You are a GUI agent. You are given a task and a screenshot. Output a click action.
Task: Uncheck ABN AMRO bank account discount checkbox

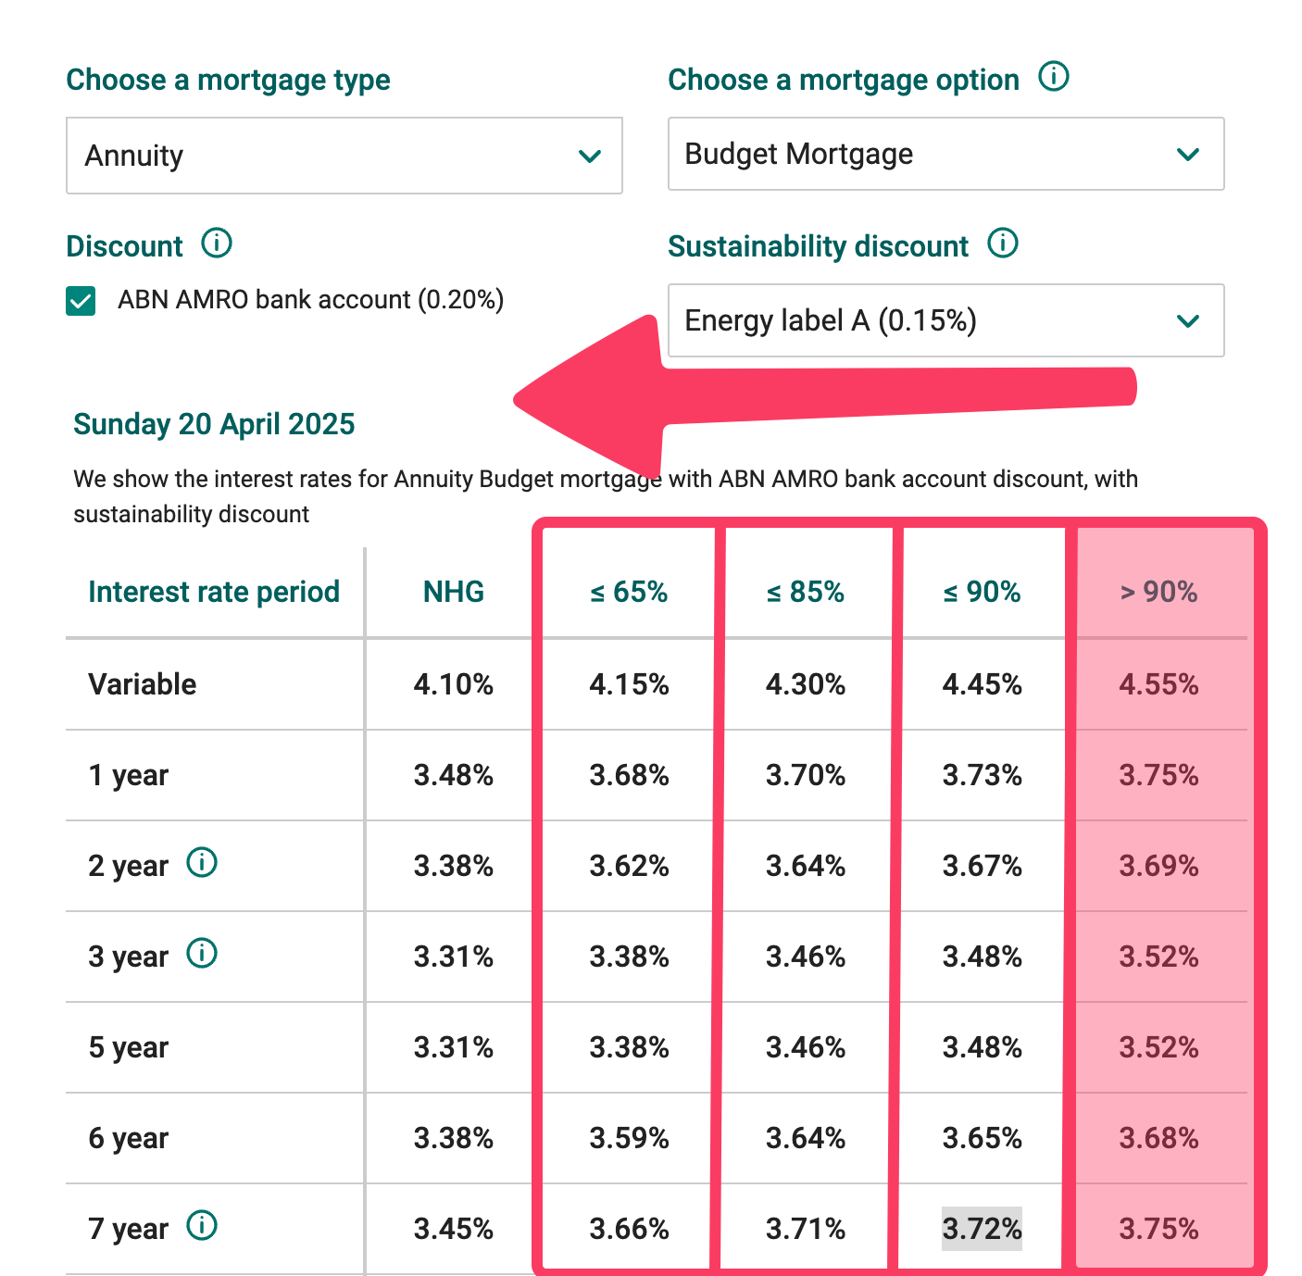[x=81, y=301]
